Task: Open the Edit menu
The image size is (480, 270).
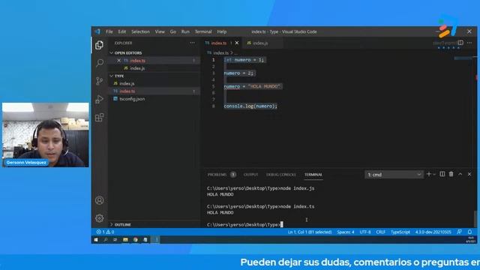Action: pyautogui.click(x=122, y=31)
